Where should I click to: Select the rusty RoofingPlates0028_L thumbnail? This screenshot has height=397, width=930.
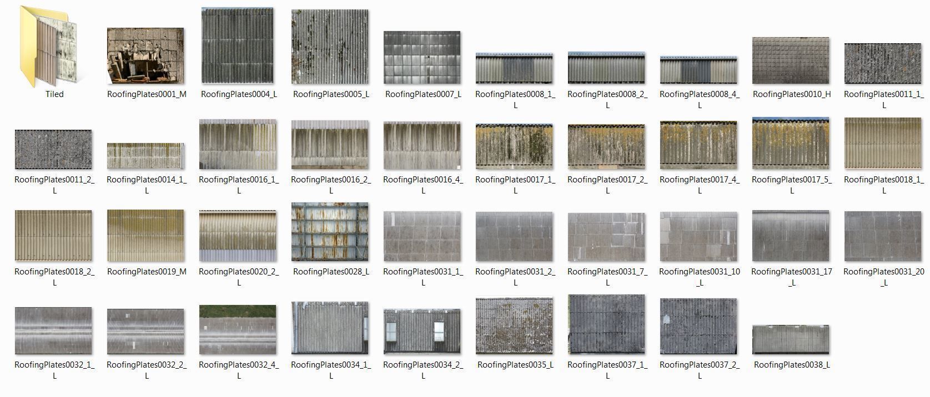tap(330, 232)
